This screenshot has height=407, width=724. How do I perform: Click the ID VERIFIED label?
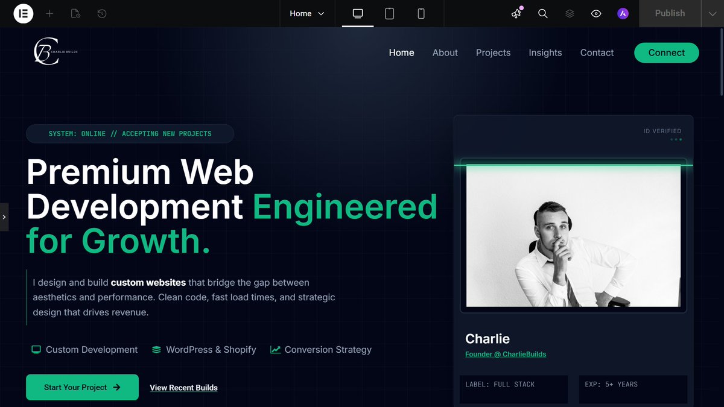pos(662,131)
